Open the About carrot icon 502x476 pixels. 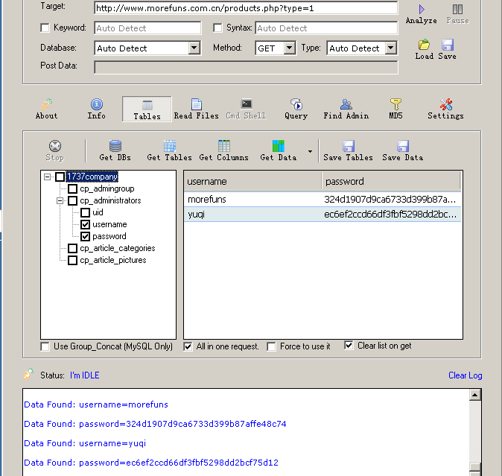pyautogui.click(x=47, y=104)
